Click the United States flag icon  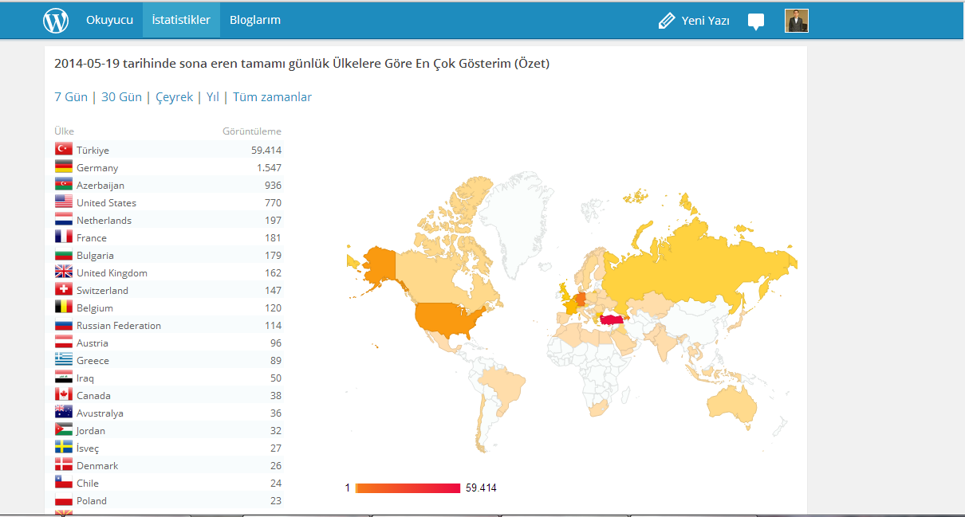tap(64, 202)
